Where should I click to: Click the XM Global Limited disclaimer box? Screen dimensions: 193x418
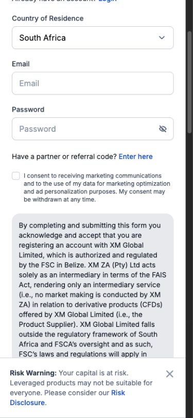click(x=93, y=286)
